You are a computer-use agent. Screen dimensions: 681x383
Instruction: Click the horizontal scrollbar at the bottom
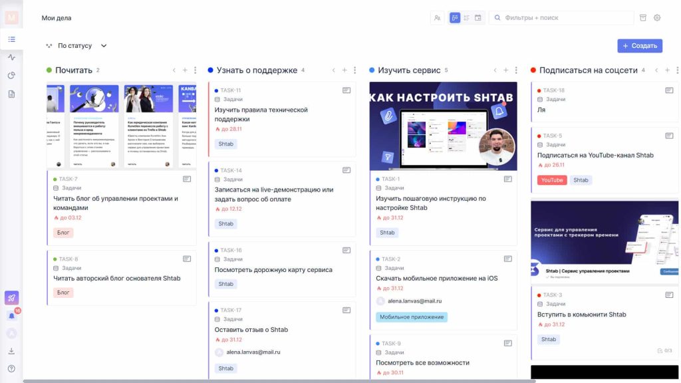pyautogui.click(x=279, y=381)
